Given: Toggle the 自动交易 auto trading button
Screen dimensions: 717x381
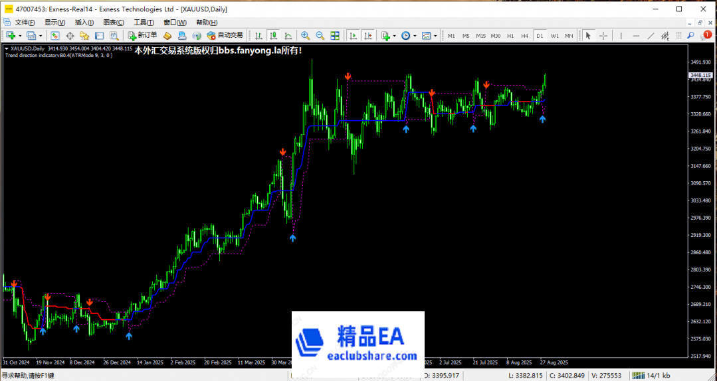Looking at the screenshot, I should pos(225,36).
